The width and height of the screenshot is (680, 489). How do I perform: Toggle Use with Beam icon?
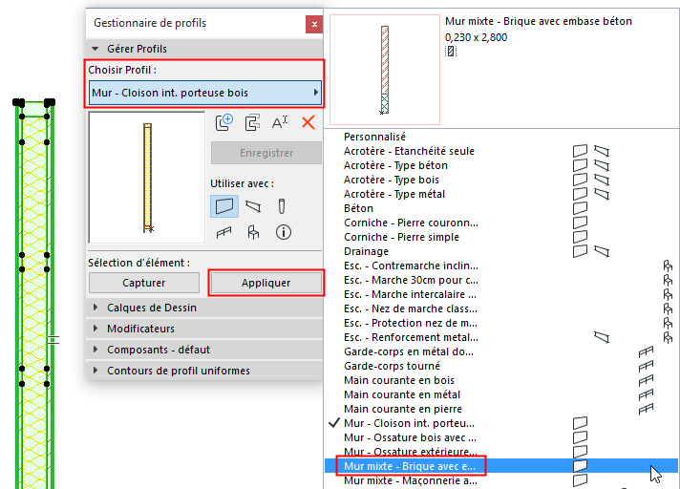click(254, 206)
